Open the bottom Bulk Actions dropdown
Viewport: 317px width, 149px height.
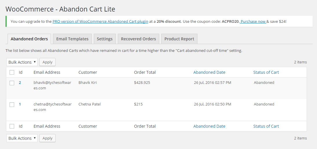click(x=22, y=138)
